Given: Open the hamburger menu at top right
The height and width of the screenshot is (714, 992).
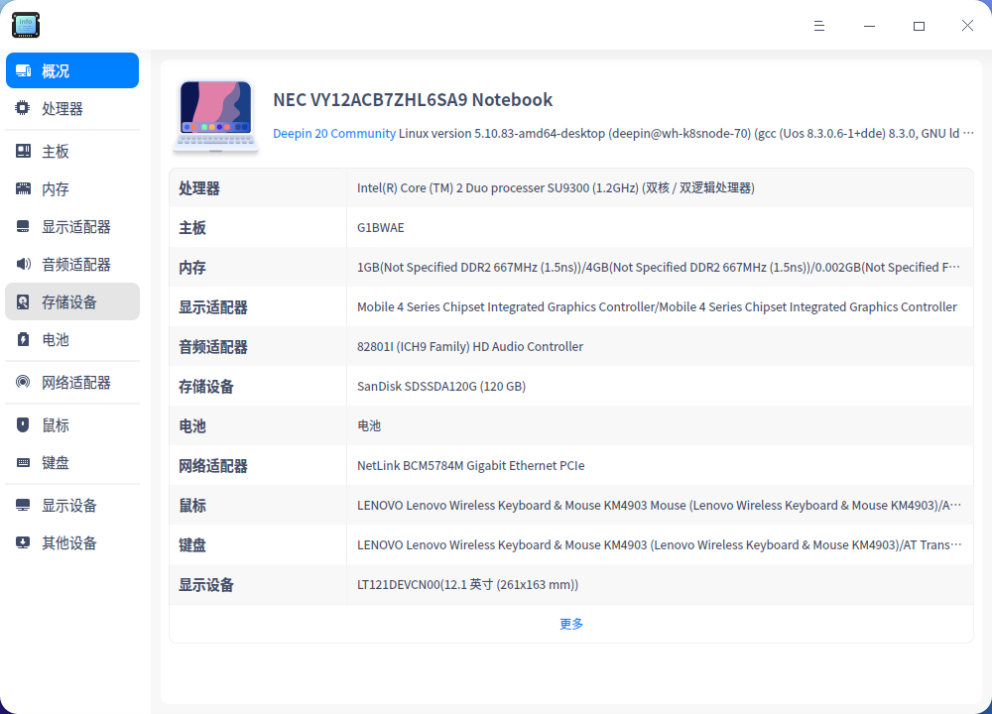Looking at the screenshot, I should tap(819, 25).
